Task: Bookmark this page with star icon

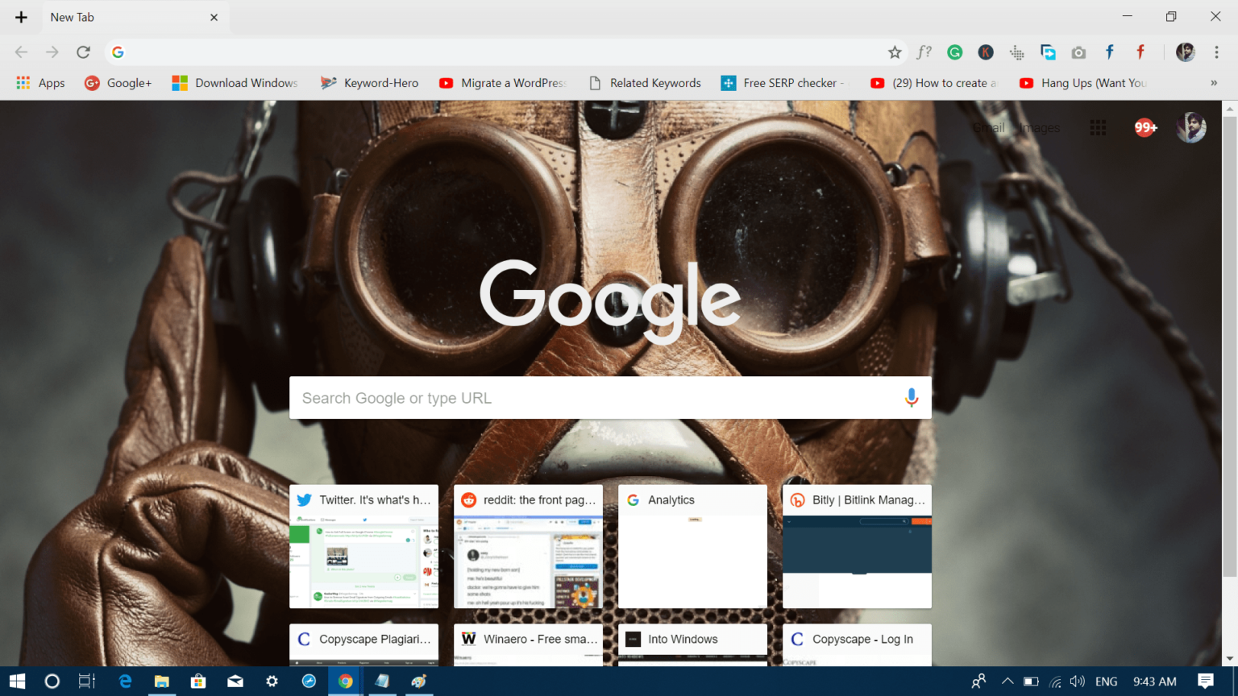Action: 895,52
